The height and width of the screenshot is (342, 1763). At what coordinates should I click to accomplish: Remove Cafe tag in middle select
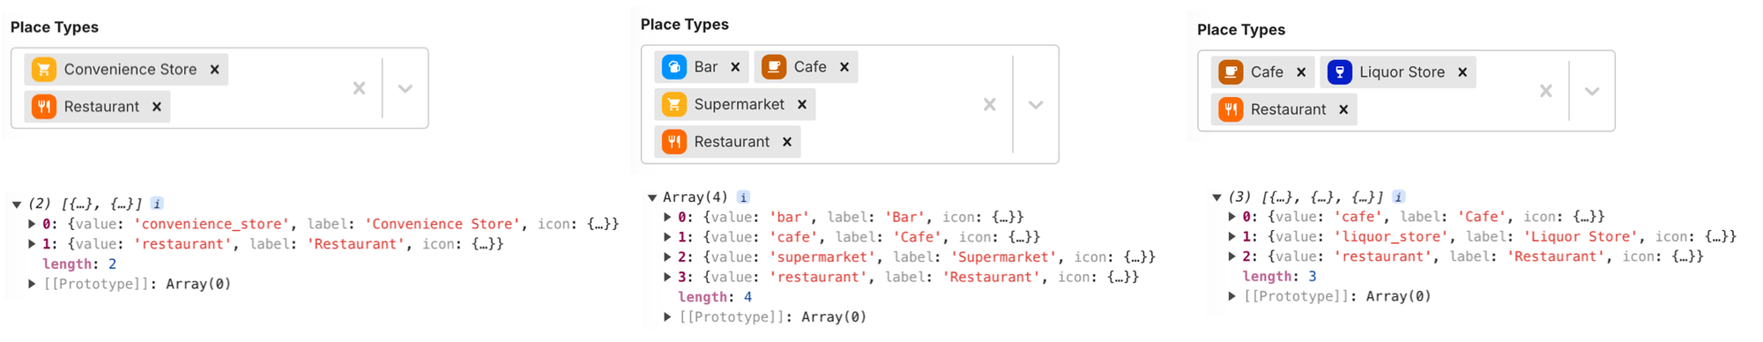[x=844, y=67]
